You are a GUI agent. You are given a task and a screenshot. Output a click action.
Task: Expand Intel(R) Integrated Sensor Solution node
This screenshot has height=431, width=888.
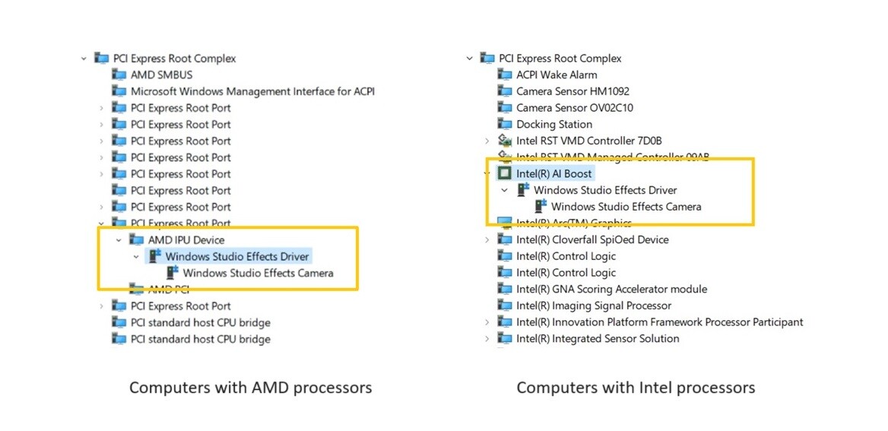point(487,339)
